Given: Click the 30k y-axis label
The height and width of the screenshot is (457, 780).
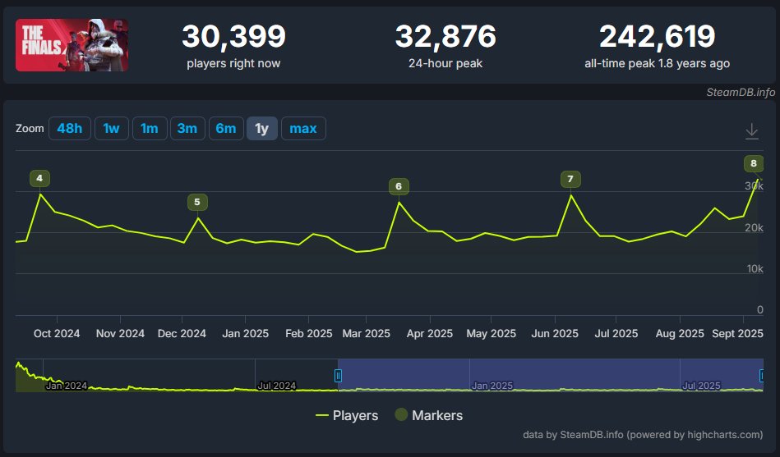Looking at the screenshot, I should coord(755,185).
